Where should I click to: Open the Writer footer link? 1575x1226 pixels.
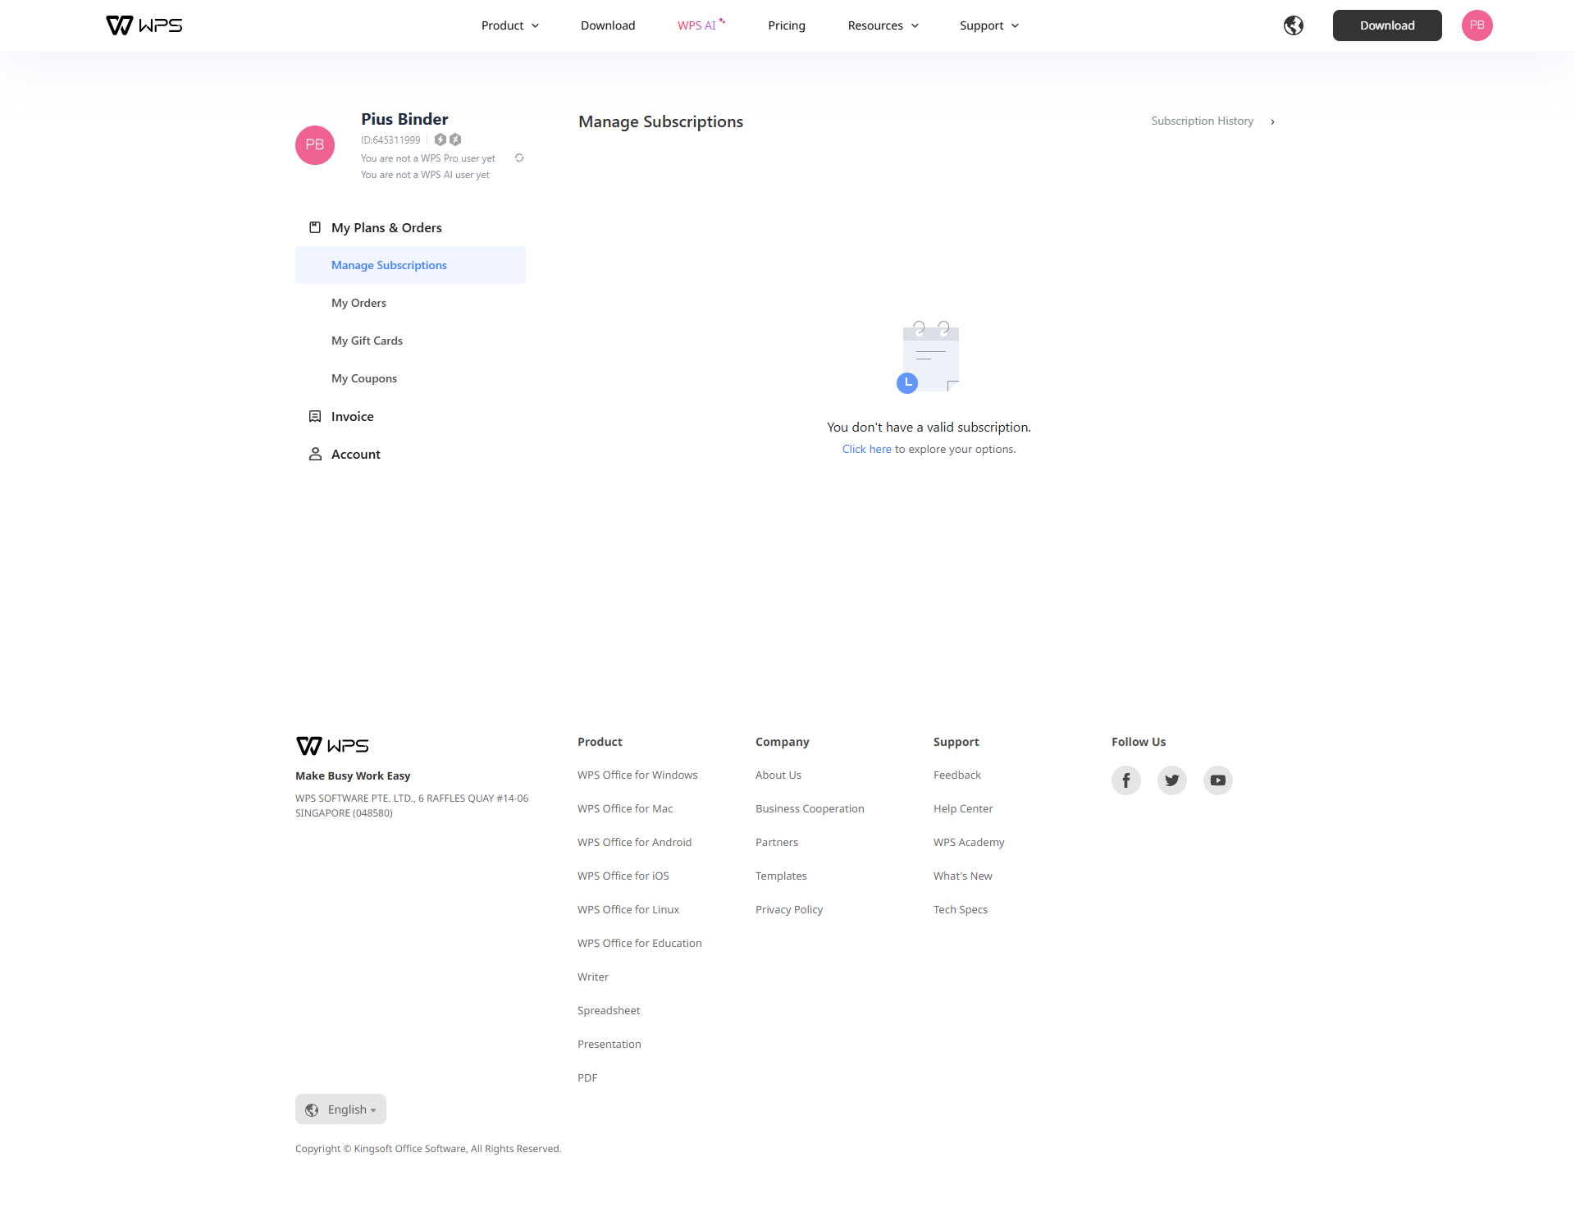(x=593, y=977)
